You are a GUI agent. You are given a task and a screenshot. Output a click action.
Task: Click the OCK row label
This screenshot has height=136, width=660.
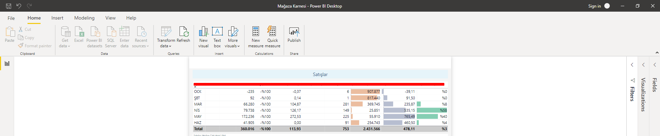pos(198,91)
